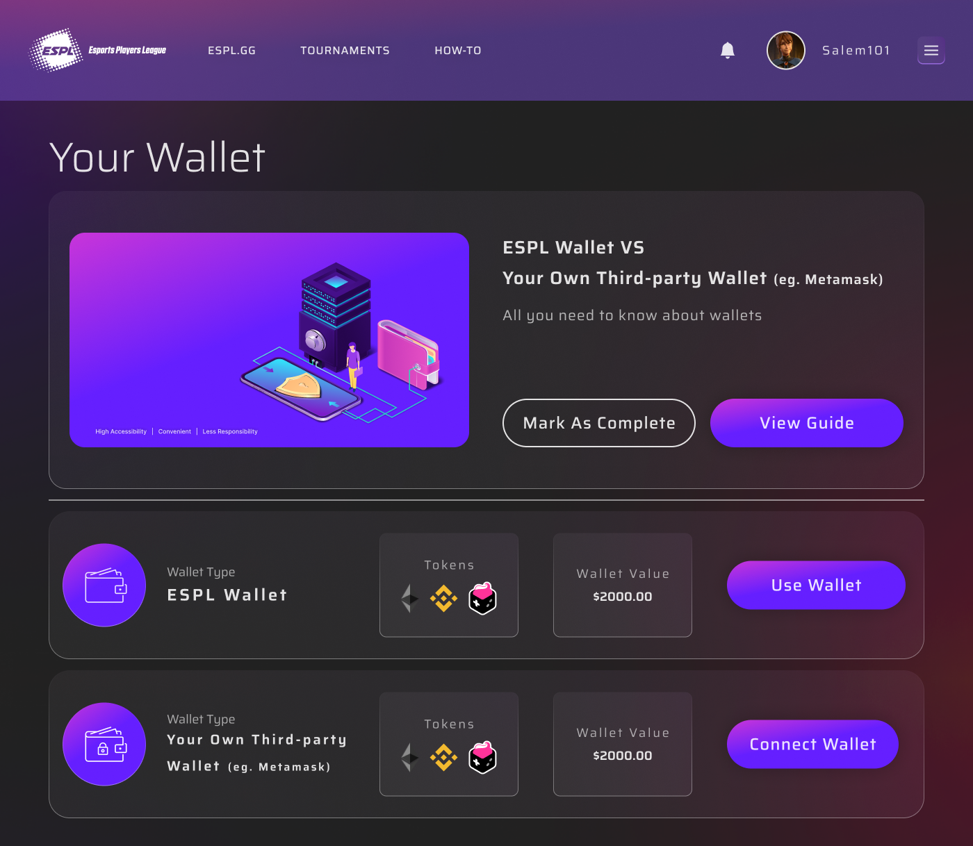Go to TOURNAMENTS page
Viewport: 973px width, 846px height.
(345, 51)
